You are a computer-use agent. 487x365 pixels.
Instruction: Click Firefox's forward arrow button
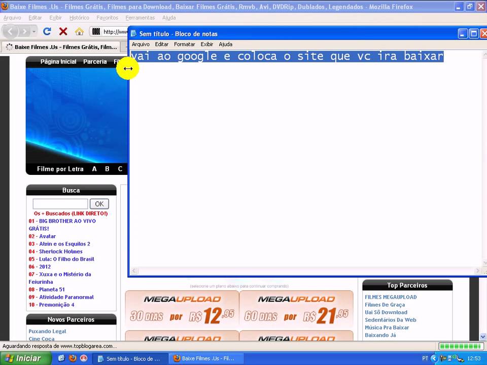pos(24,31)
